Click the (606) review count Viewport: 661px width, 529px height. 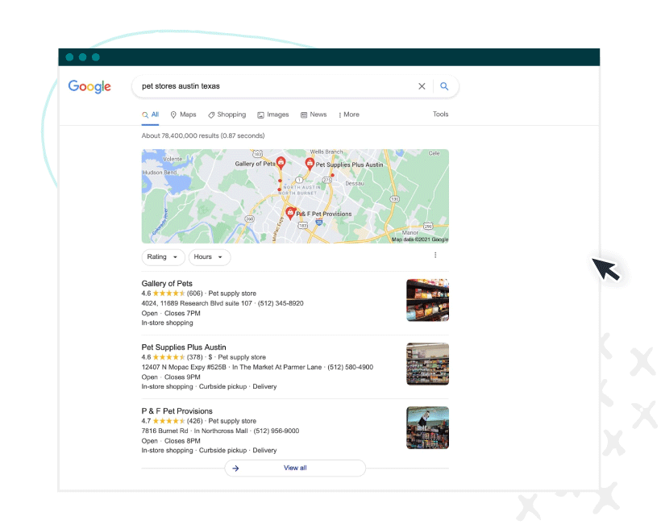click(195, 294)
